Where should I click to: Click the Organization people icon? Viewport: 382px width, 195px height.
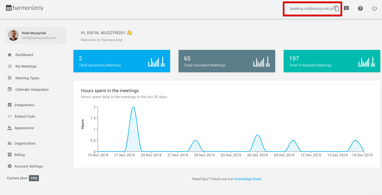pos(10,143)
